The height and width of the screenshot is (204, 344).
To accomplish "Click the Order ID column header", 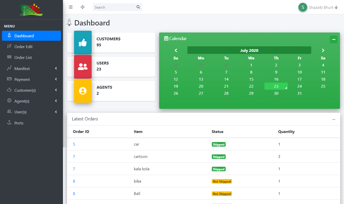I will 81,132.
